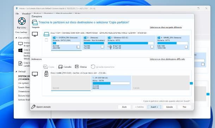Image resolution: width=215 pixels, height=128 pixels.
Task: Click the Spazio libero row in Dettagli
Action: [24, 87]
